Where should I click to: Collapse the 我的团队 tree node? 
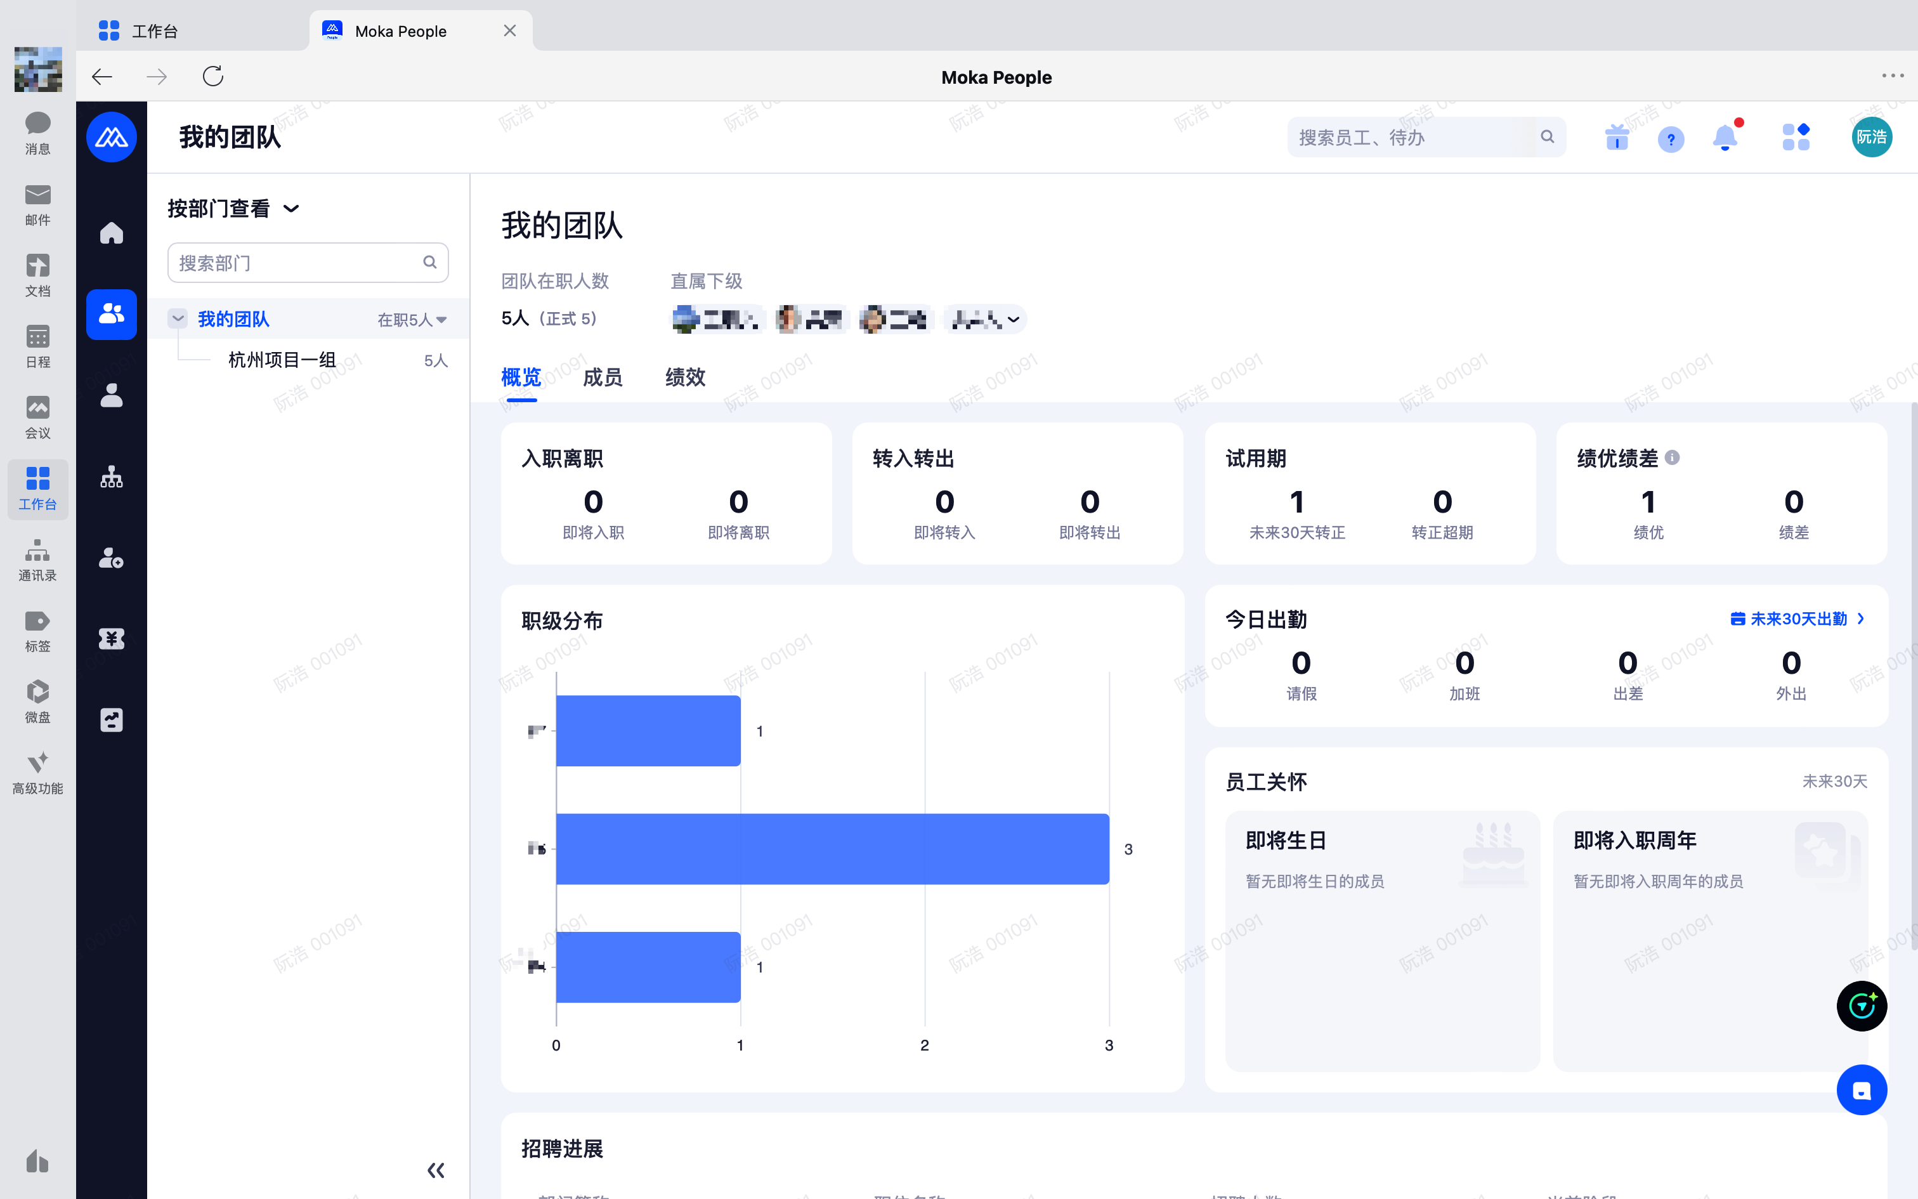178,318
